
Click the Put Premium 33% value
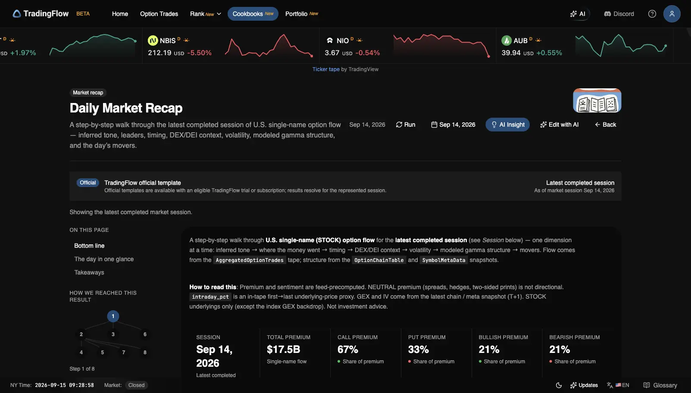click(x=419, y=349)
